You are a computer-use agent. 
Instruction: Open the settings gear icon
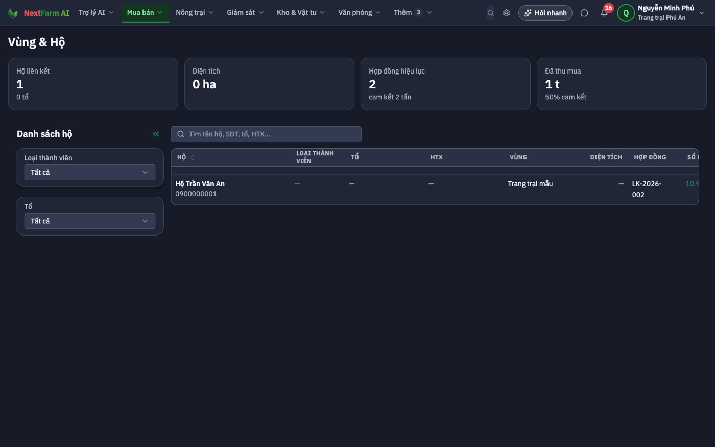[506, 13]
